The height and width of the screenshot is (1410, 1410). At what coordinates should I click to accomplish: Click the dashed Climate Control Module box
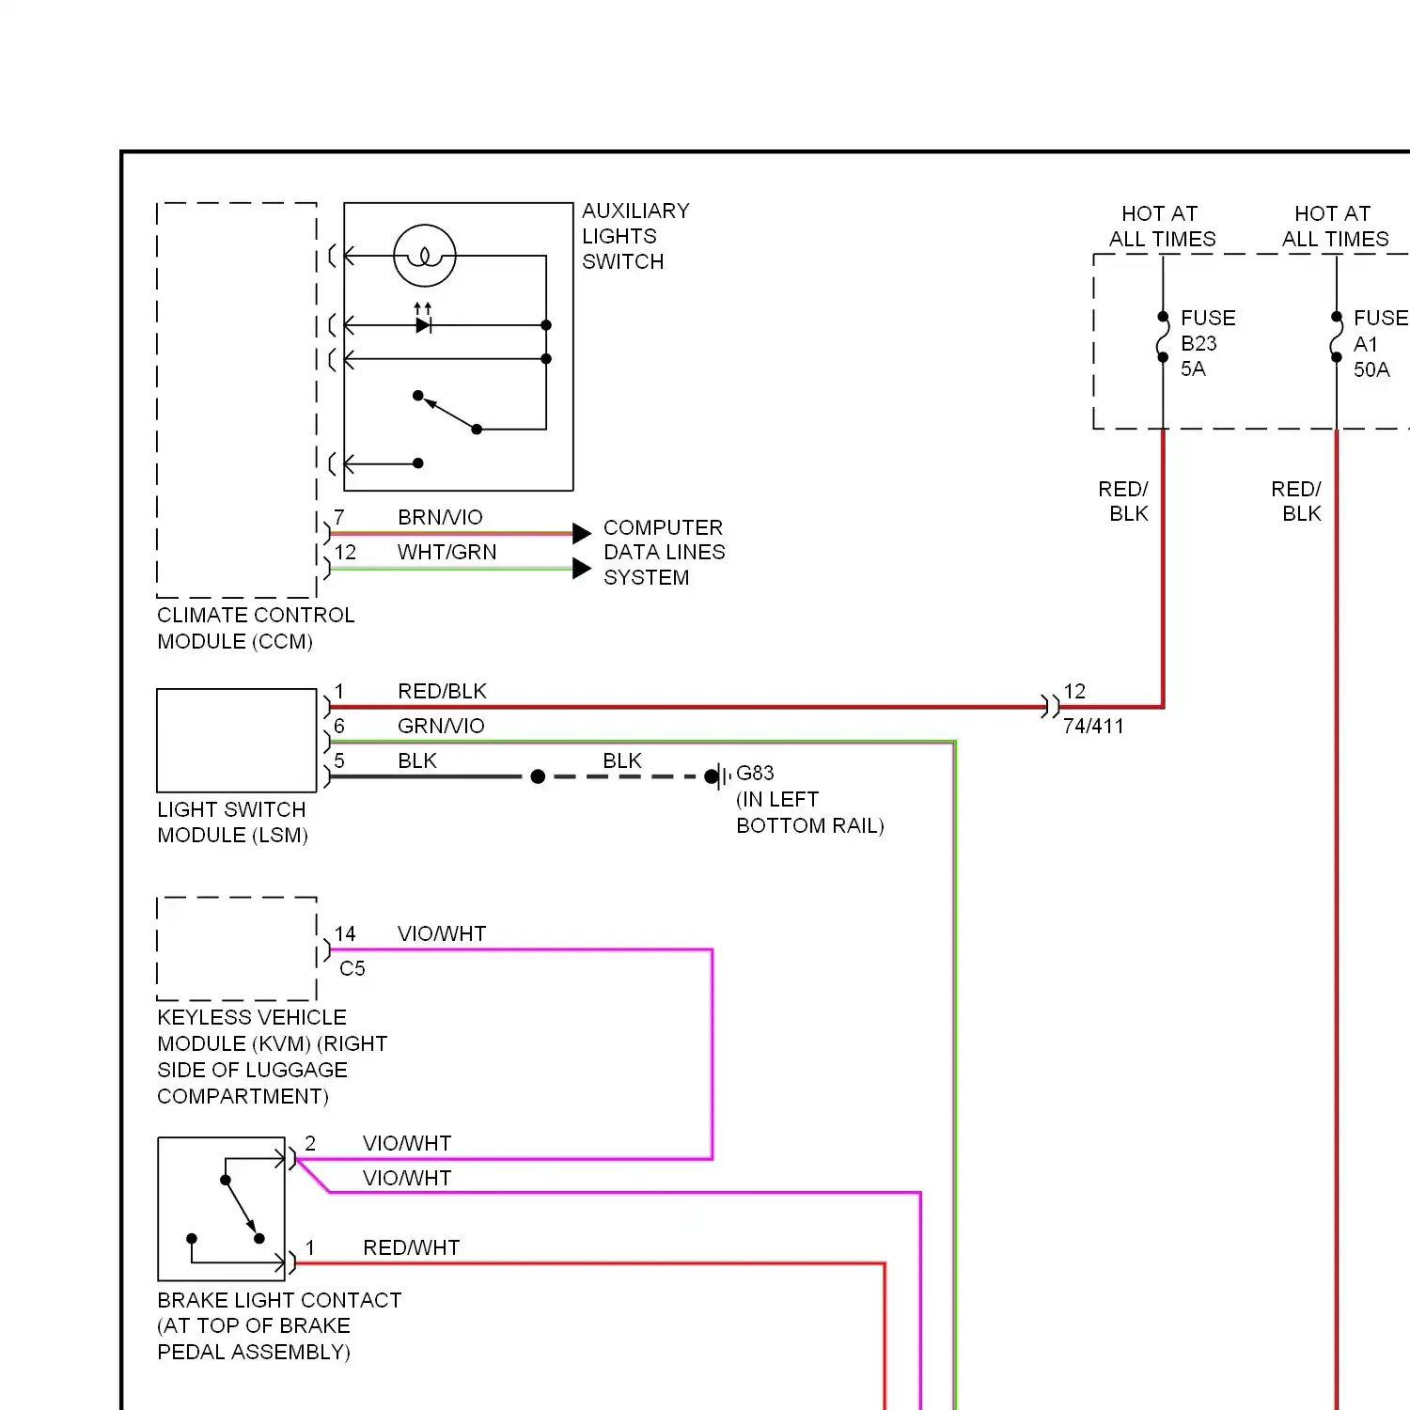(x=237, y=399)
